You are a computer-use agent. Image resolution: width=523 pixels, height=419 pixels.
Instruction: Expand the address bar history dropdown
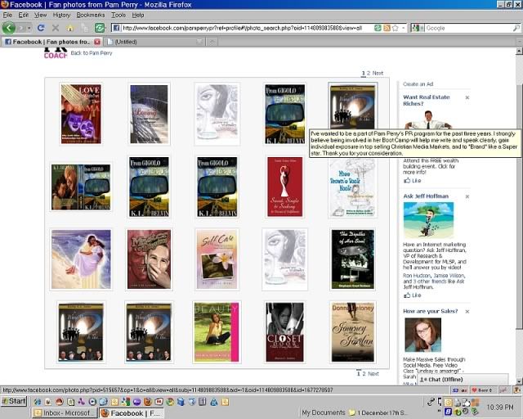coord(403,28)
